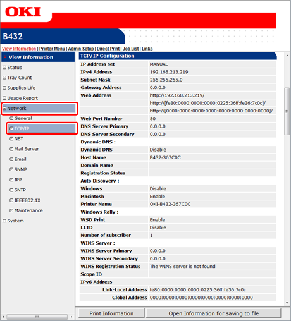This screenshot has height=321, width=291.
Task: Switch to the Printer Menu tab
Action: (x=52, y=49)
